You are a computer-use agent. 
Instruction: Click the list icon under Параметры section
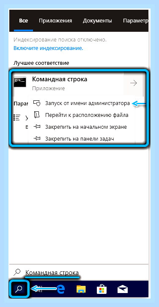17,117
